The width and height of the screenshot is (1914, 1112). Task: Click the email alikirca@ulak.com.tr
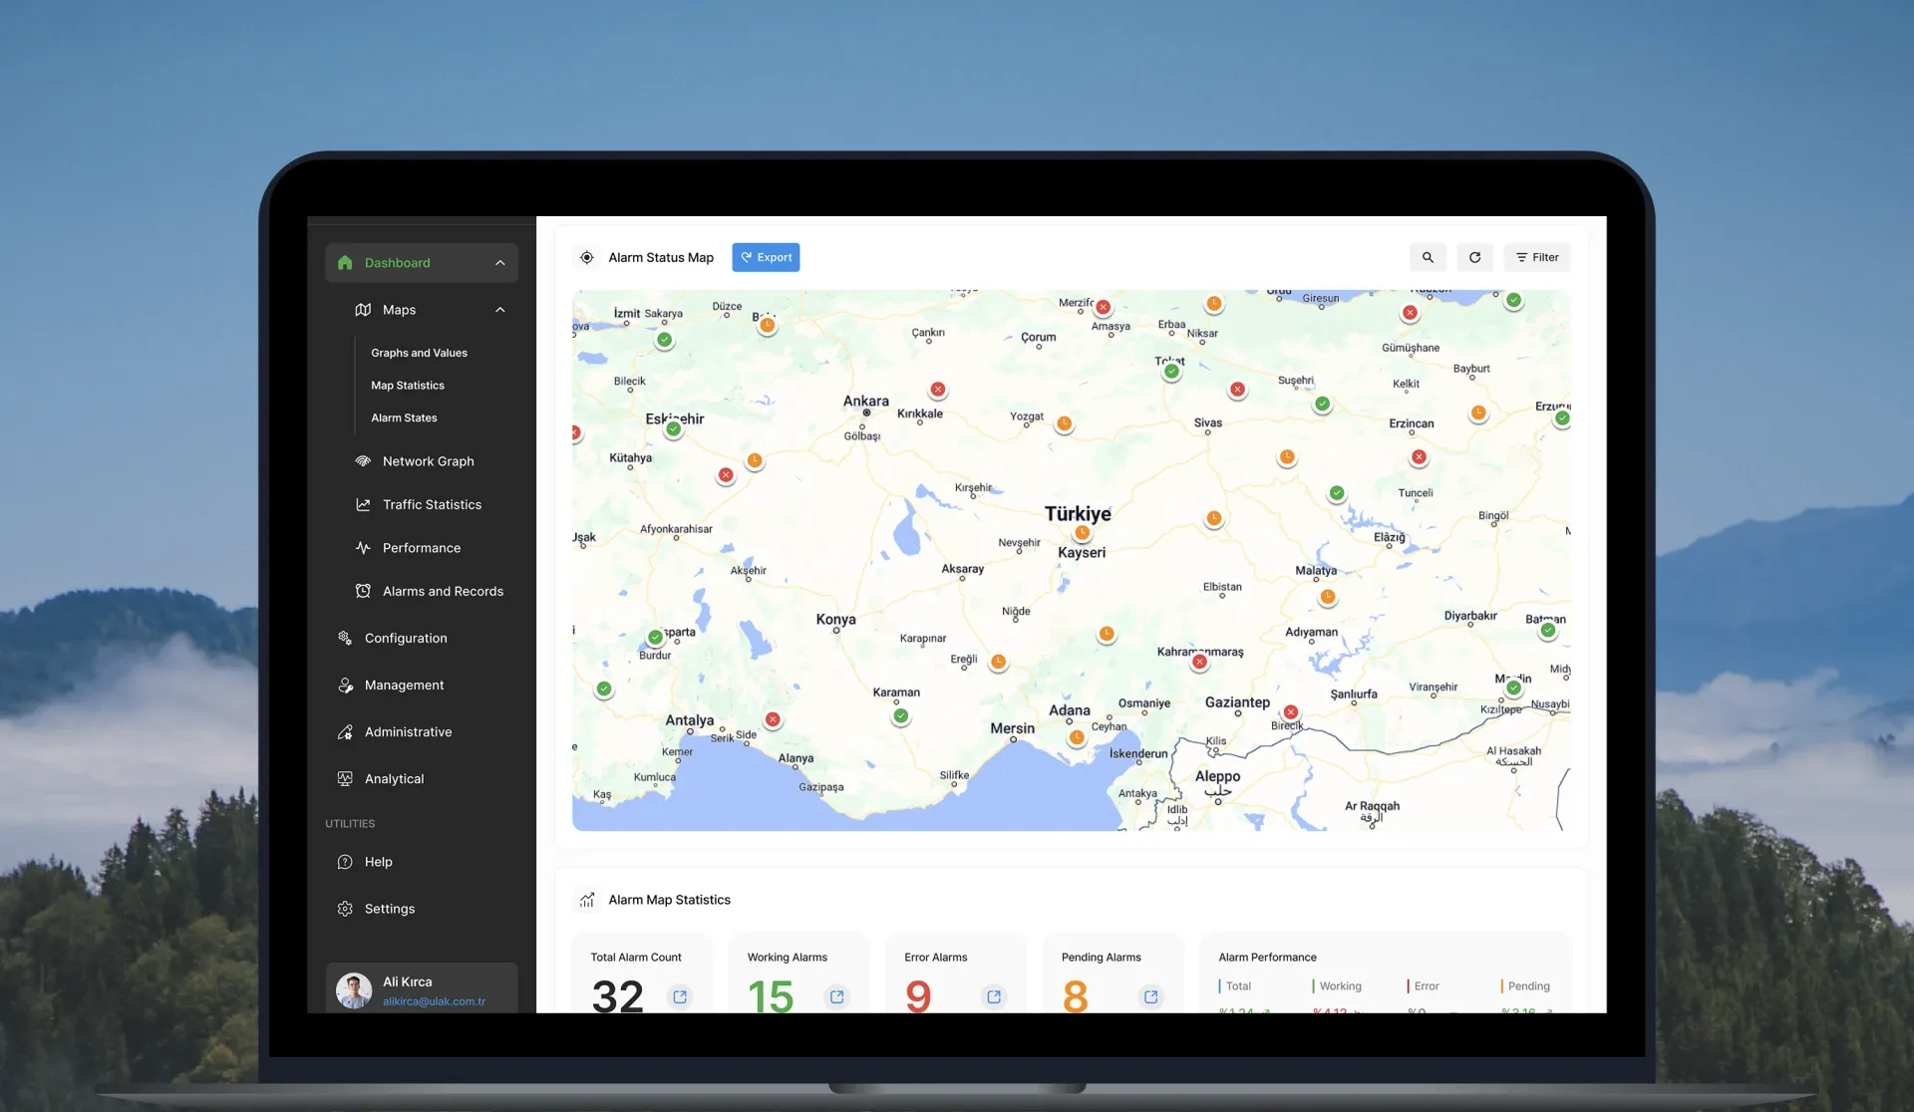tap(434, 1001)
